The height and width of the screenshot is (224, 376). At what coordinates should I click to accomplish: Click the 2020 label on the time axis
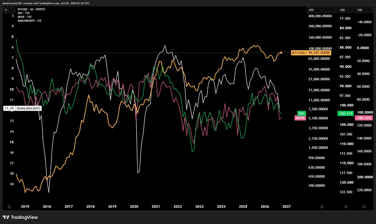(x=134, y=206)
